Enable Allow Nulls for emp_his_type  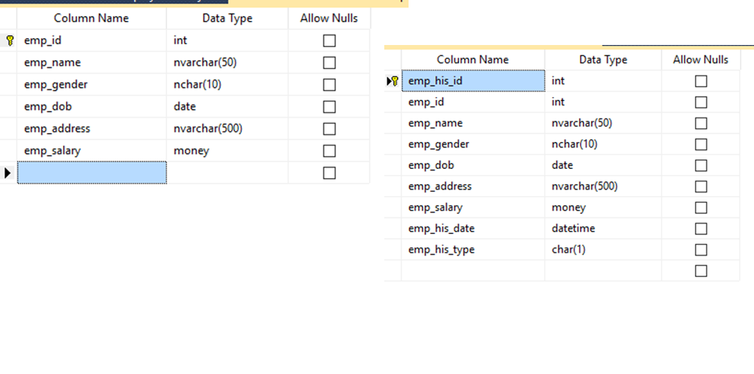[701, 249]
